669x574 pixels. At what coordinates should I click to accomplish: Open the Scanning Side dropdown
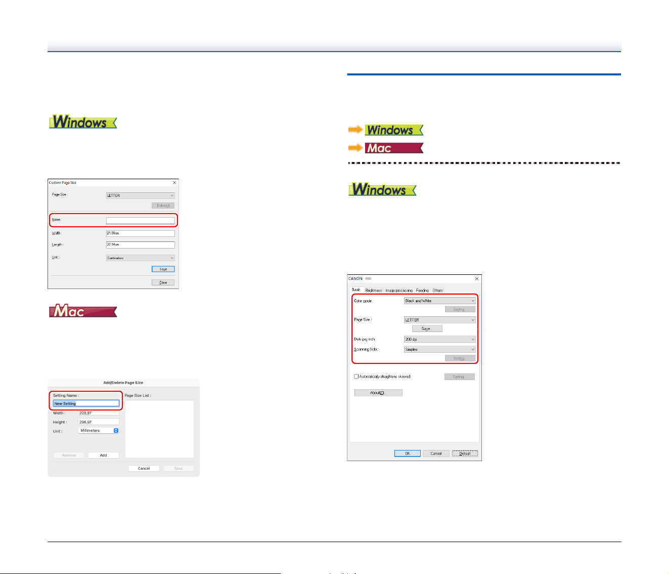pos(440,349)
